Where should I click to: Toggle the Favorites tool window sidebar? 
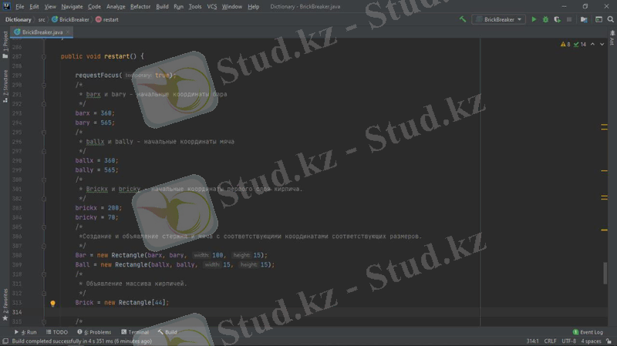click(x=5, y=301)
